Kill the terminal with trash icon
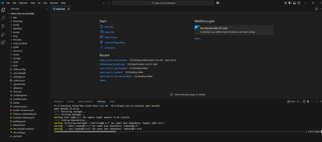Image resolution: width=322 pixels, height=142 pixels. (308, 101)
